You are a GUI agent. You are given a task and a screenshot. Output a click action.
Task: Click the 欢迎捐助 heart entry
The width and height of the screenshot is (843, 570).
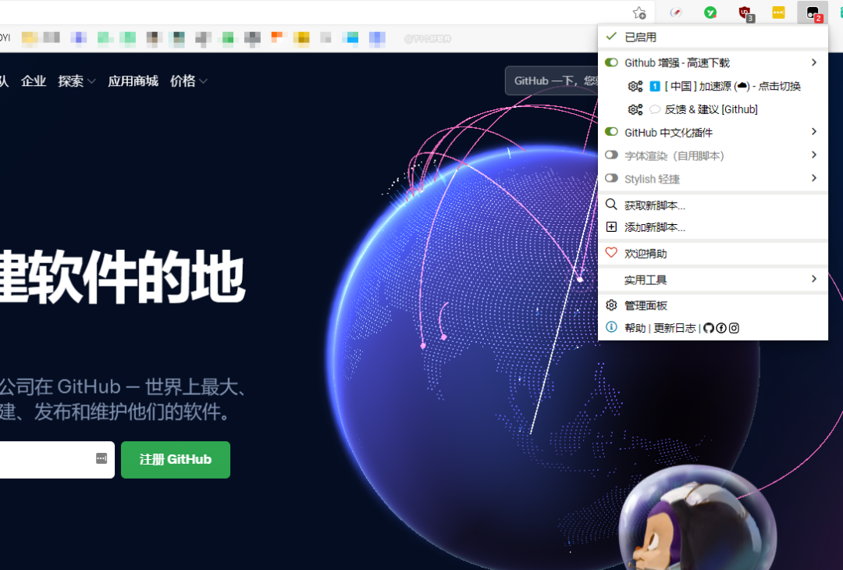tap(713, 253)
